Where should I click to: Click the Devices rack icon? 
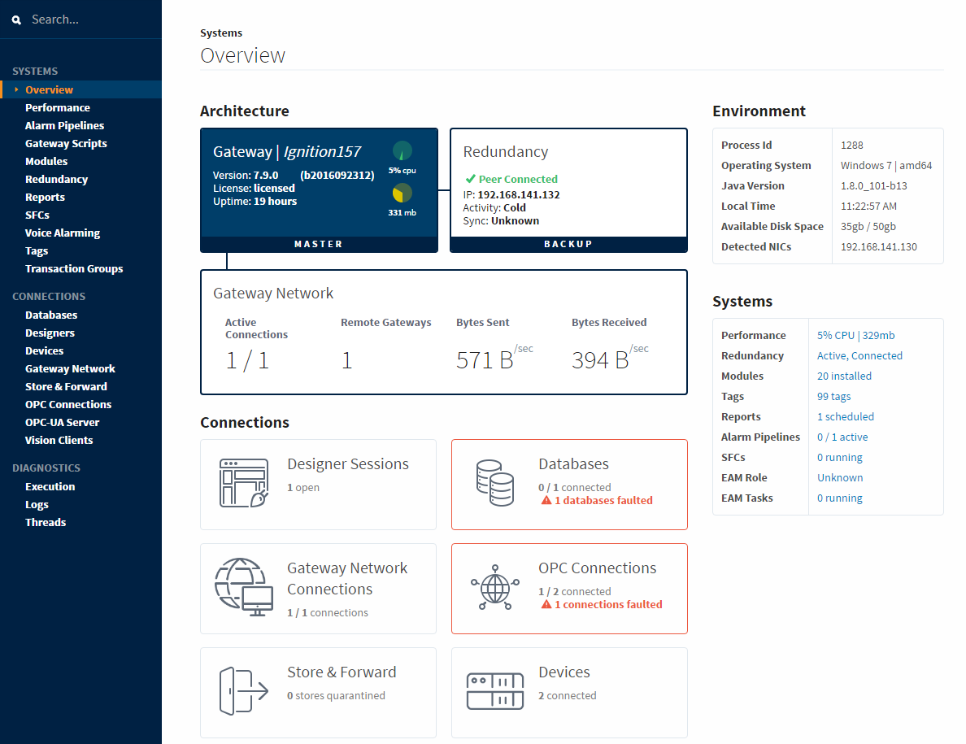[495, 691]
